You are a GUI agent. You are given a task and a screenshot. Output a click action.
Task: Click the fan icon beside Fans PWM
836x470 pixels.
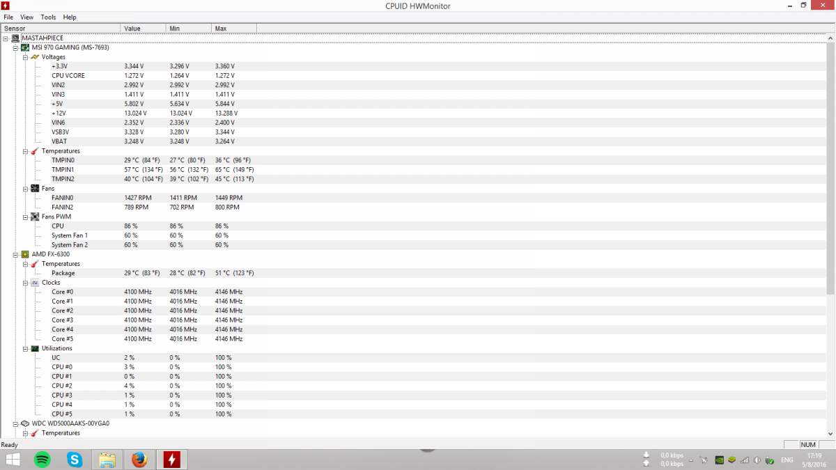point(35,217)
